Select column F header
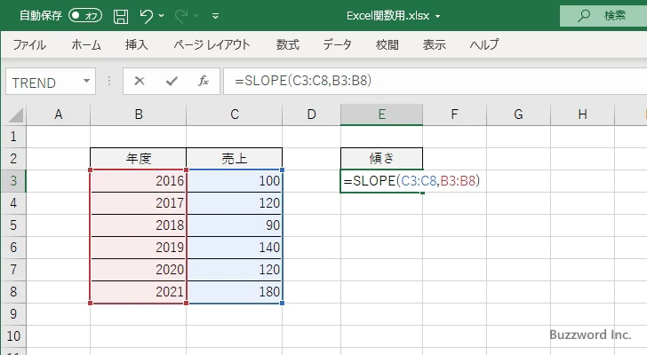Image resolution: width=647 pixels, height=355 pixels. (x=454, y=114)
